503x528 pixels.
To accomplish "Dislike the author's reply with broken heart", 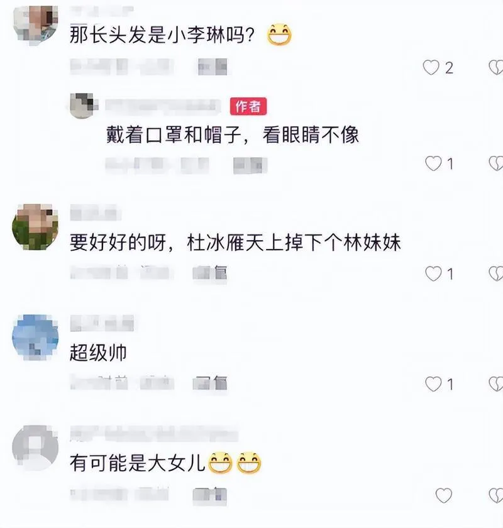I will 496,163.
